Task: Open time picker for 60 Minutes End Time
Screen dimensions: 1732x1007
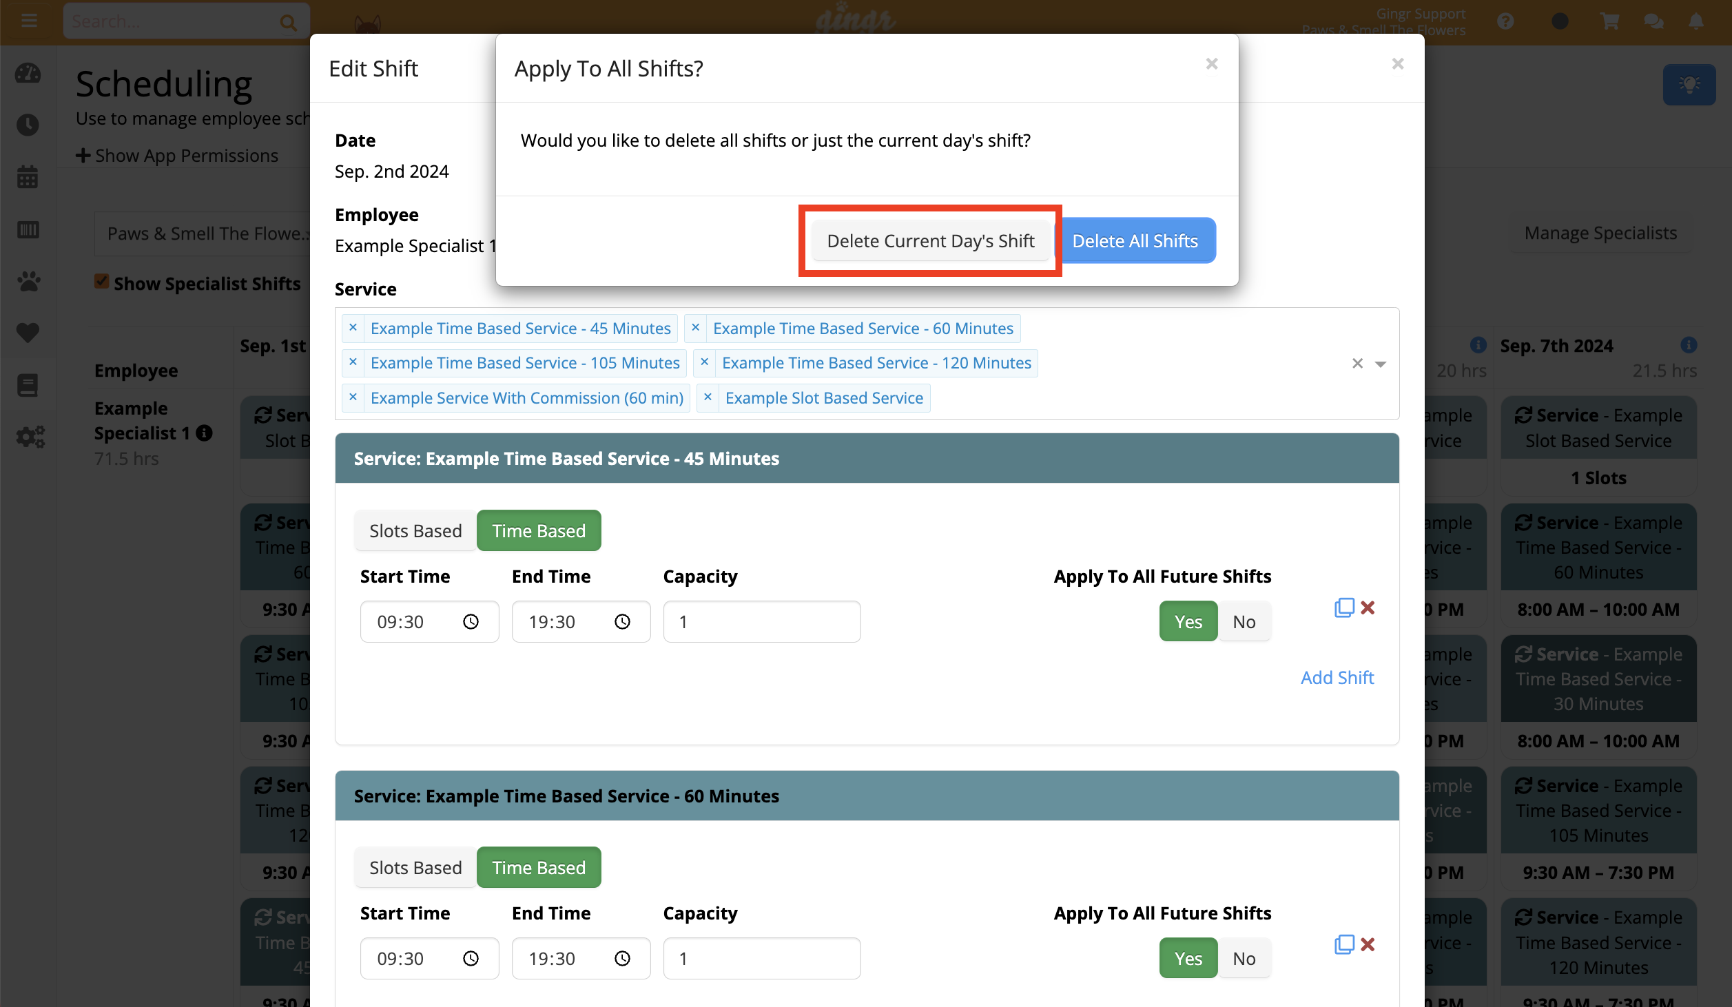Action: tap(622, 958)
